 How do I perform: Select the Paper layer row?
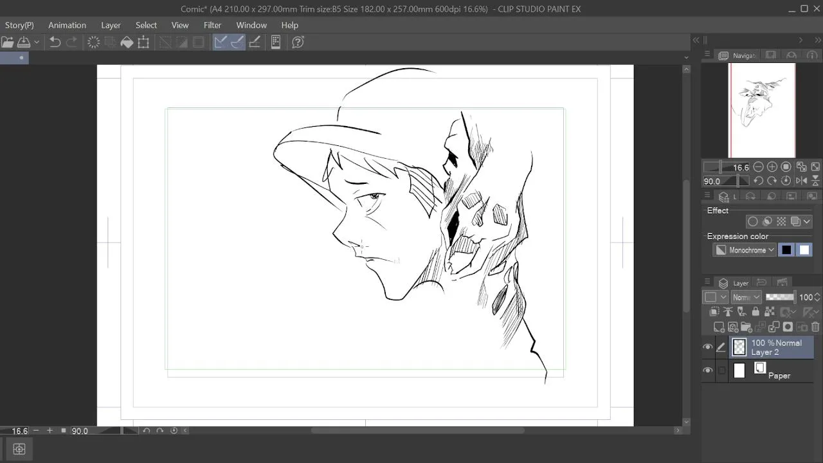point(772,370)
